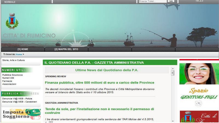
Task: Click the news panel scrollbar up arrow
Action: tap(173, 72)
